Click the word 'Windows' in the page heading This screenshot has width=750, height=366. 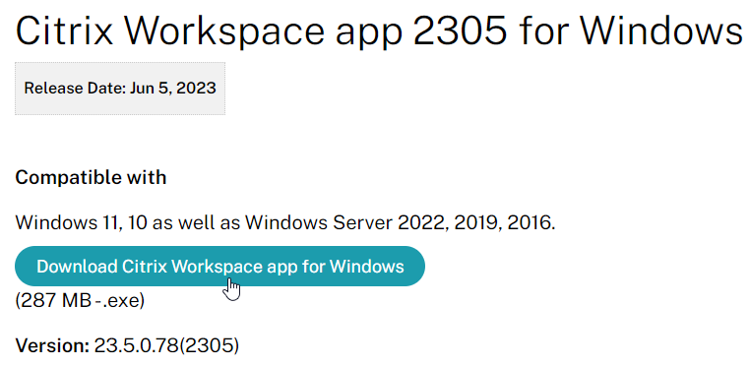click(662, 31)
